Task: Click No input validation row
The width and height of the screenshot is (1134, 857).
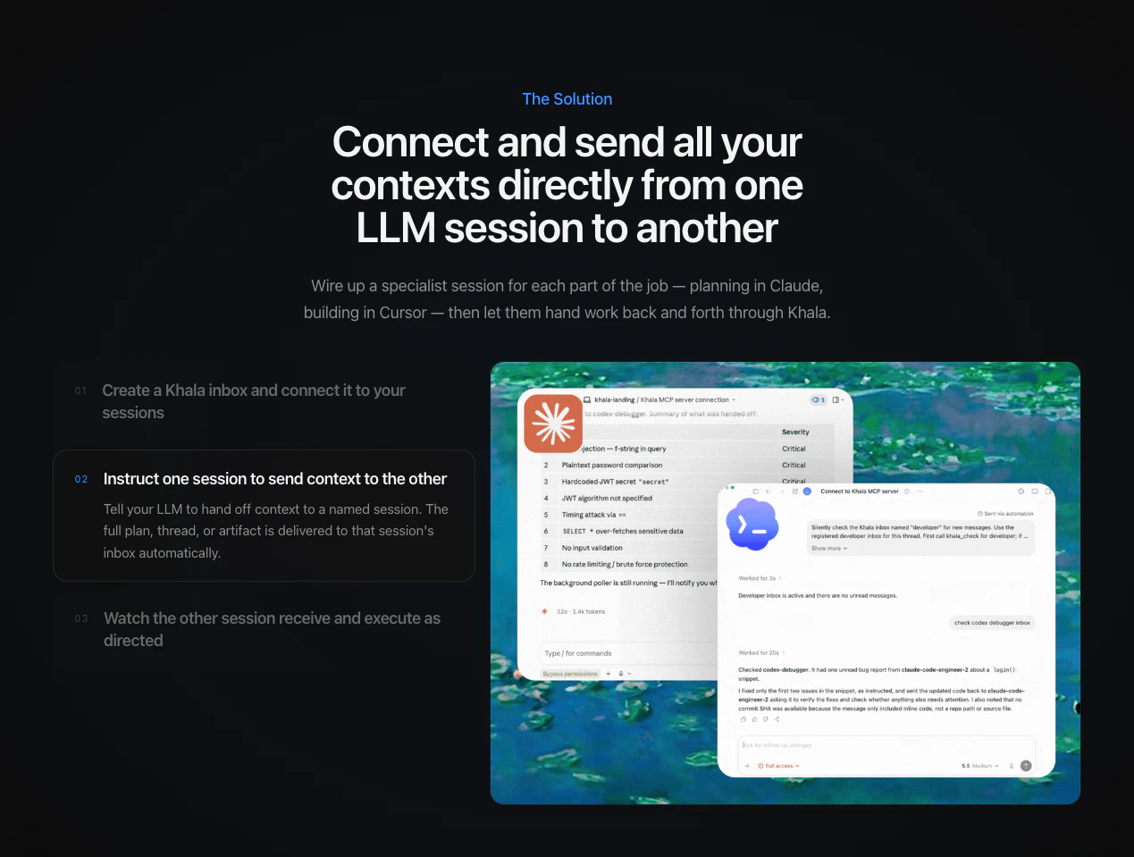Action: click(x=630, y=548)
